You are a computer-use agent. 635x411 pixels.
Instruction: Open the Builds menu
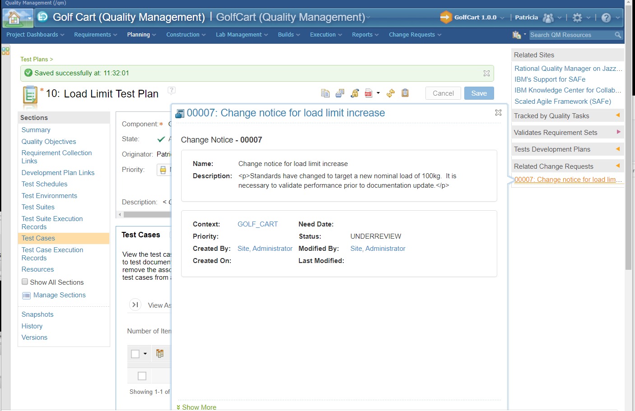pos(289,35)
